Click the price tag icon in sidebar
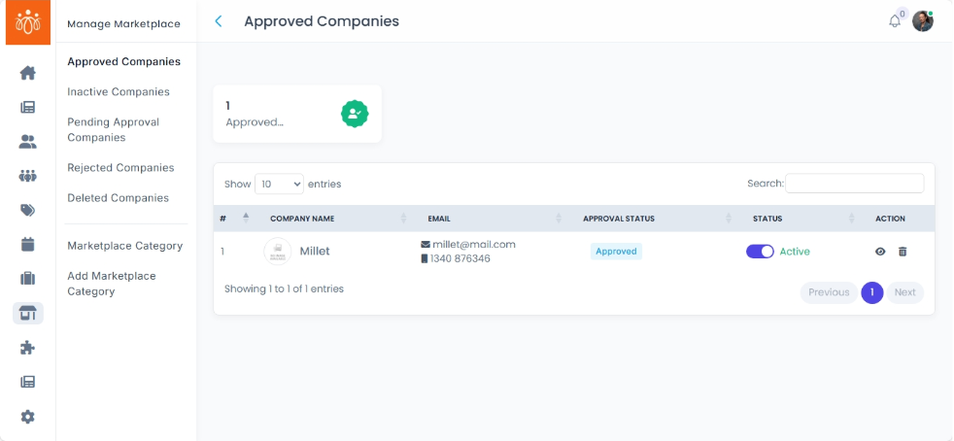954x441 pixels. (x=27, y=210)
